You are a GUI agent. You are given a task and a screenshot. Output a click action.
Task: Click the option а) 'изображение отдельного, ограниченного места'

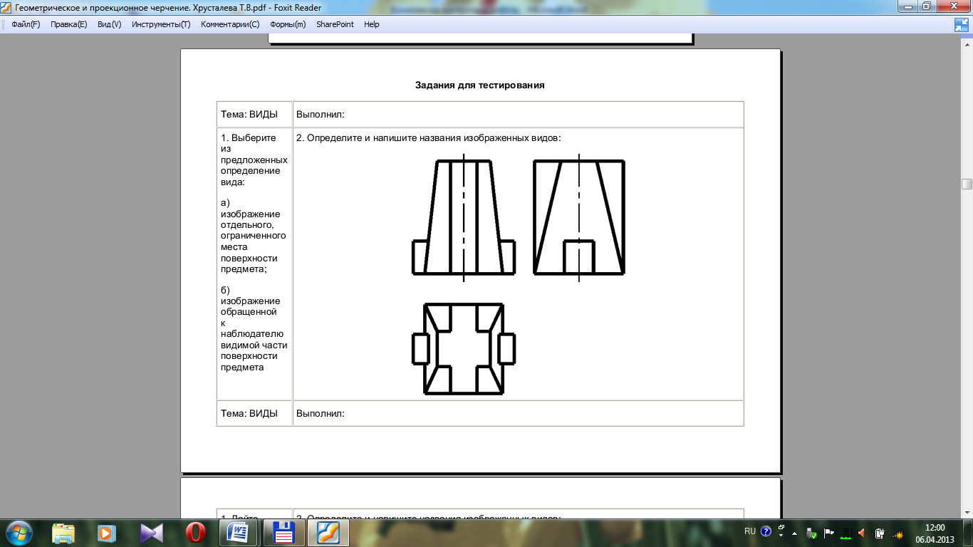254,236
